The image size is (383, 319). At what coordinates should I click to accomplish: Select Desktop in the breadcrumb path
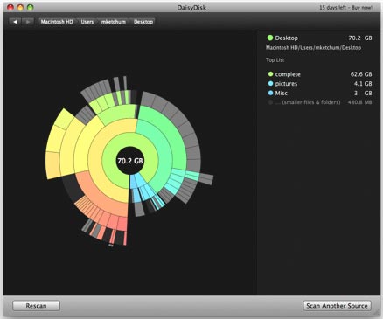(x=143, y=22)
